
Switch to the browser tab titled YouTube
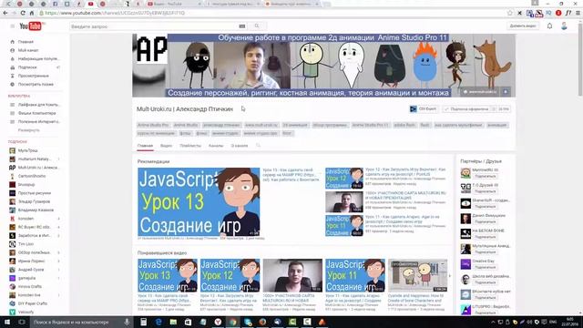174,4
